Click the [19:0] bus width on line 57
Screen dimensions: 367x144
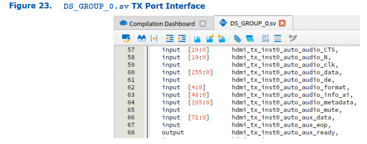pyautogui.click(x=199, y=50)
